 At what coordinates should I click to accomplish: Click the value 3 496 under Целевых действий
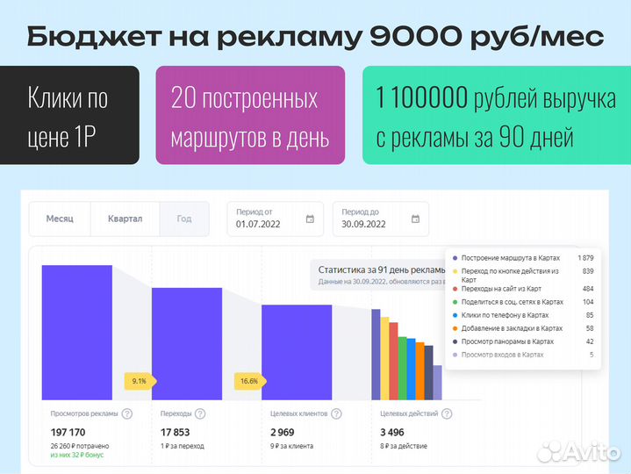pyautogui.click(x=392, y=433)
